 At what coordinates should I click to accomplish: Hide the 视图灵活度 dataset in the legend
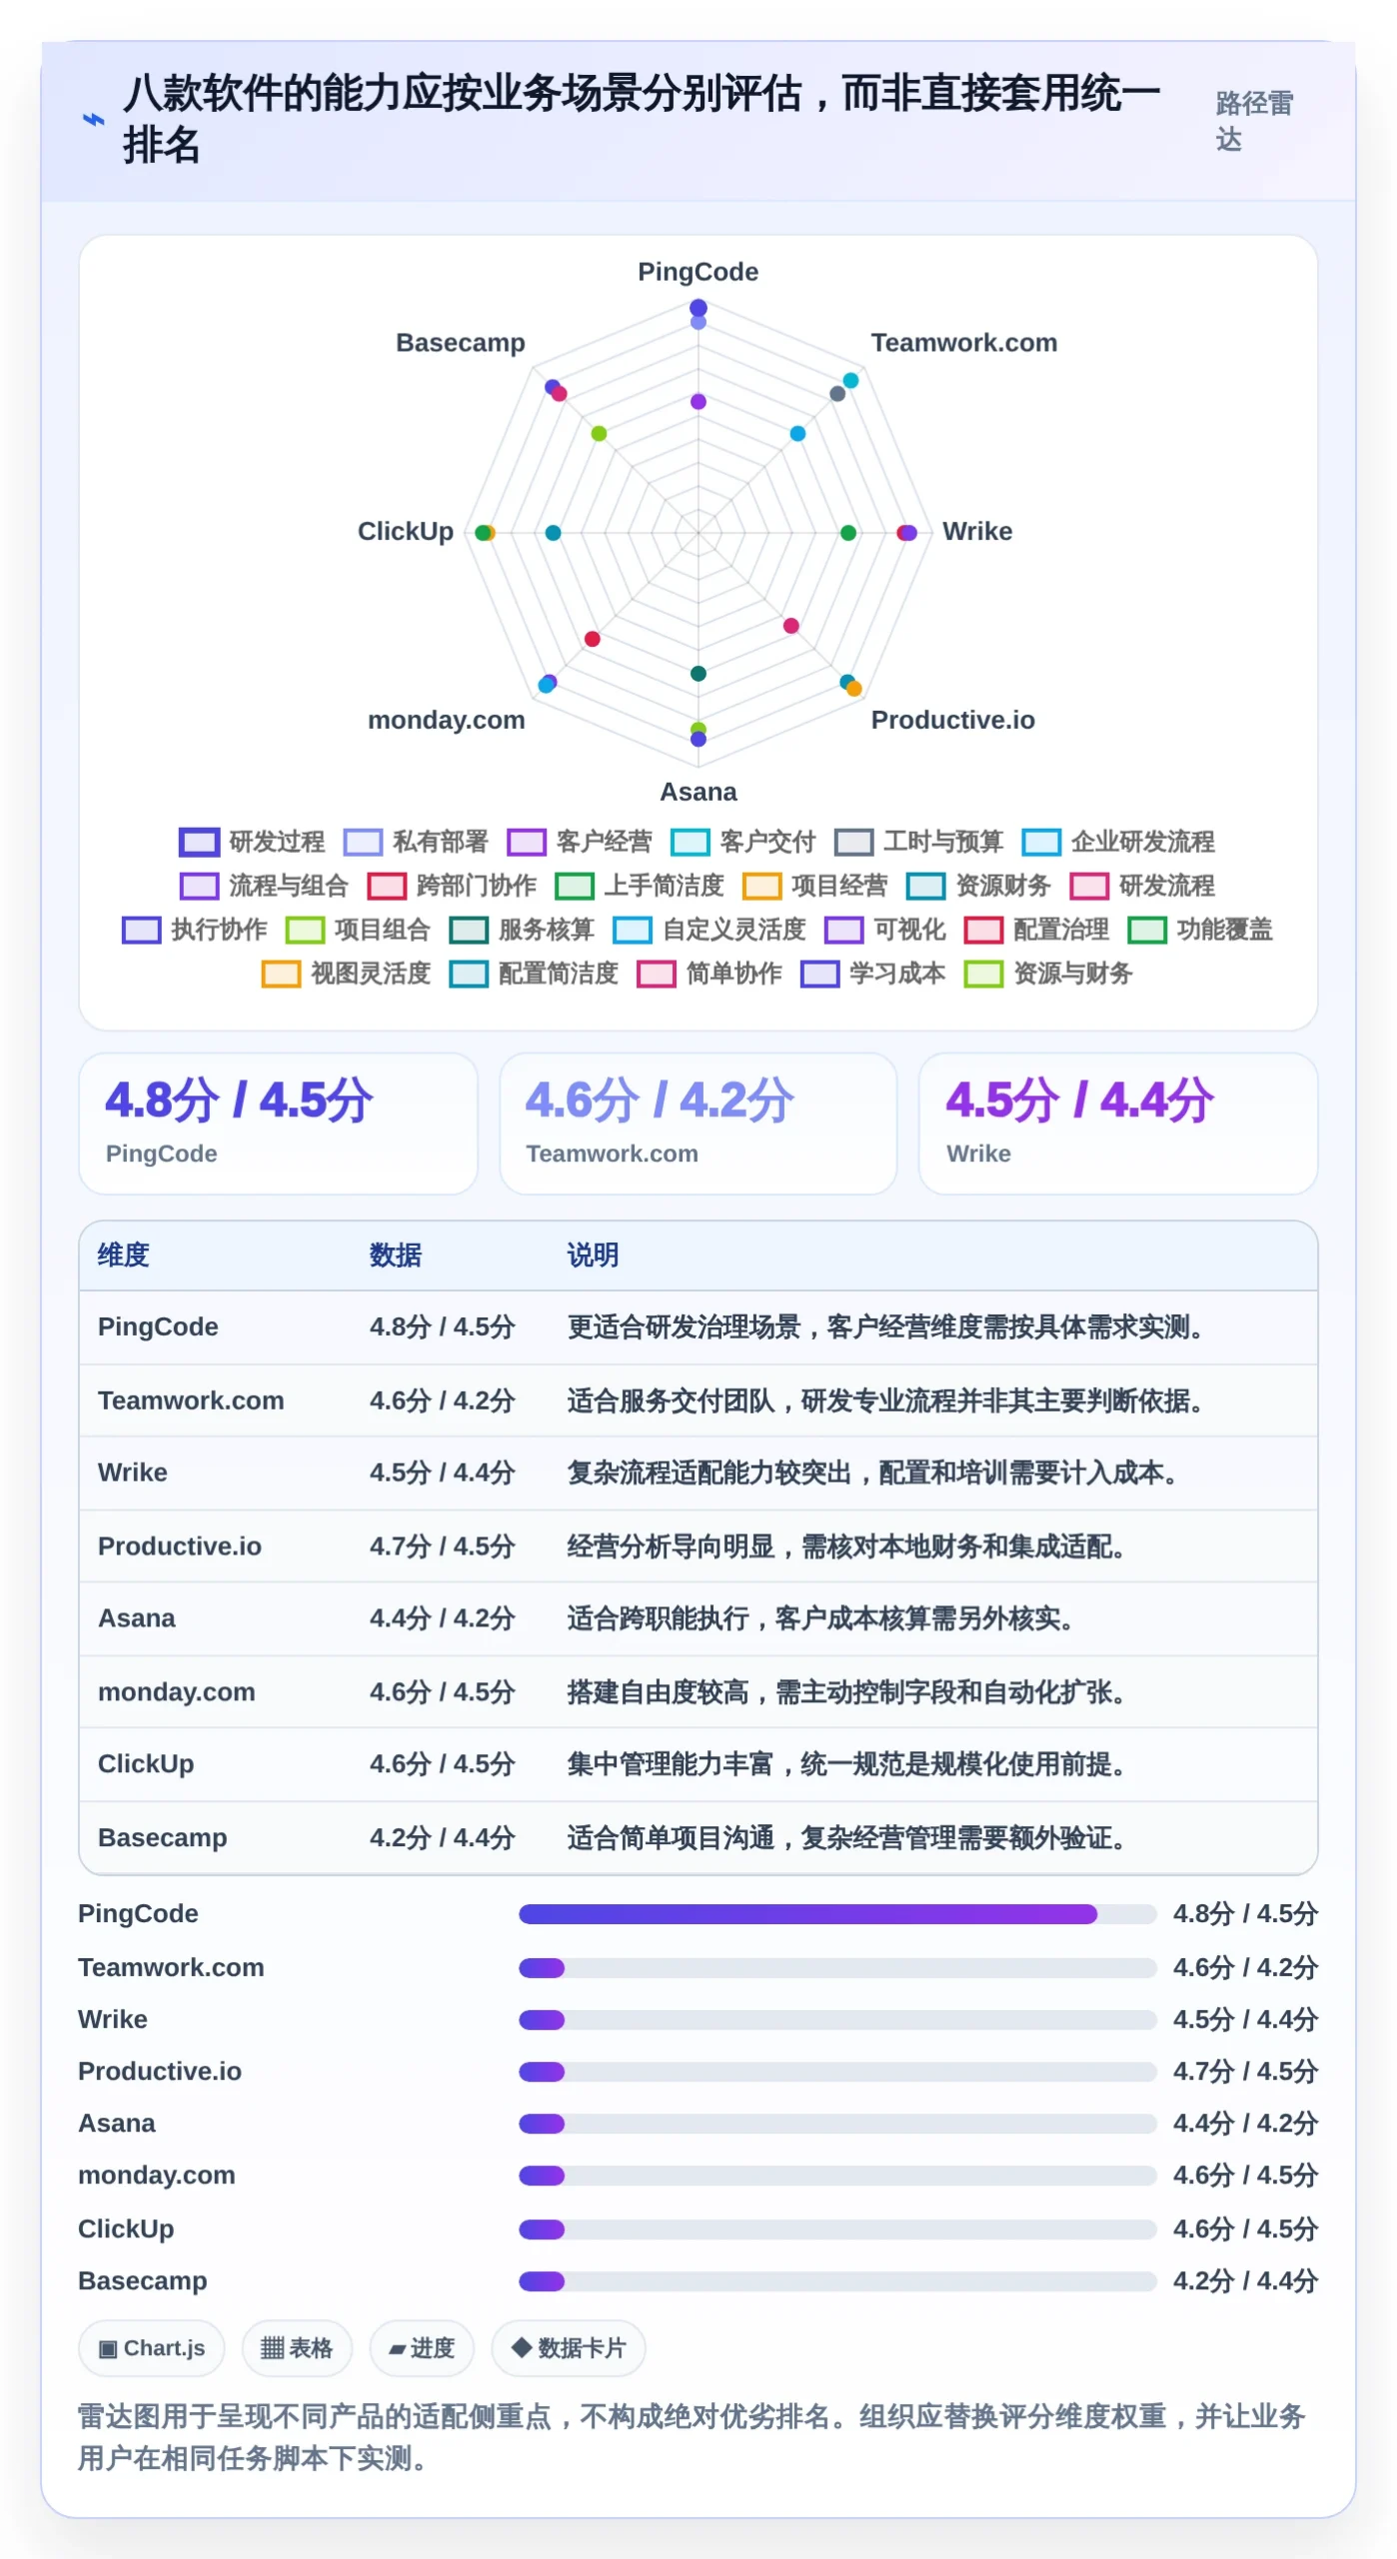[x=347, y=974]
